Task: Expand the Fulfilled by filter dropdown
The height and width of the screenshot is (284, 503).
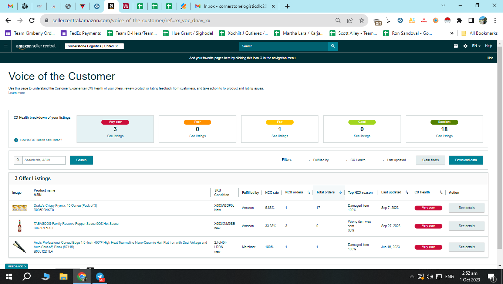Action: tap(318, 160)
